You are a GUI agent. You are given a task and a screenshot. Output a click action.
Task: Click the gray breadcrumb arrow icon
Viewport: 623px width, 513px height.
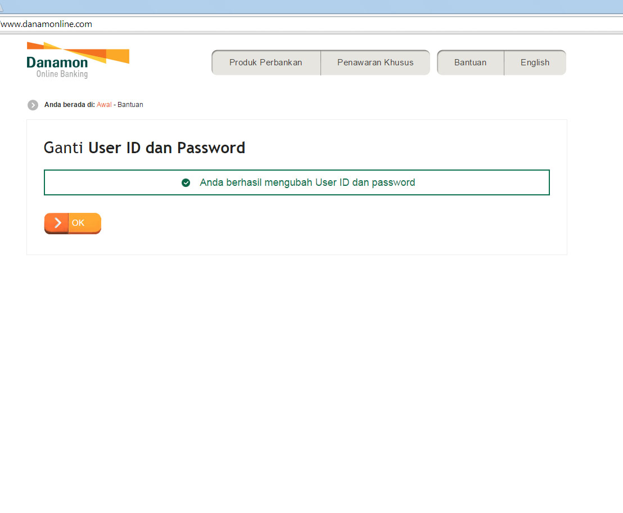click(x=33, y=105)
